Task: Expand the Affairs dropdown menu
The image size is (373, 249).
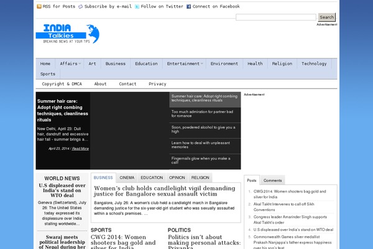Action: [x=70, y=63]
